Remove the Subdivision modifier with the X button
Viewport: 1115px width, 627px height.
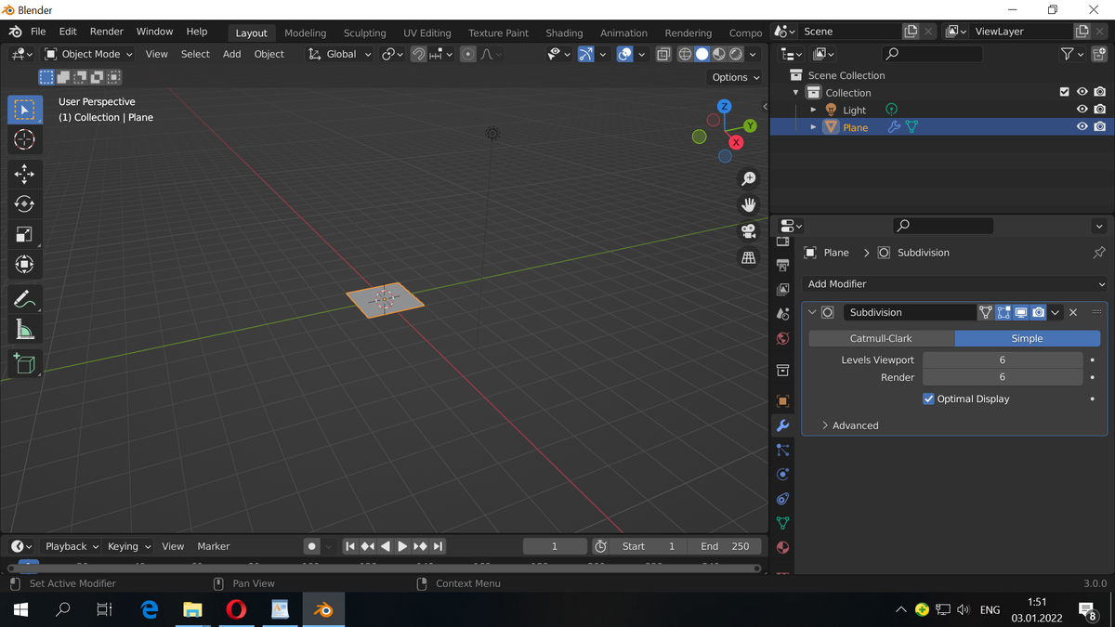[1073, 312]
